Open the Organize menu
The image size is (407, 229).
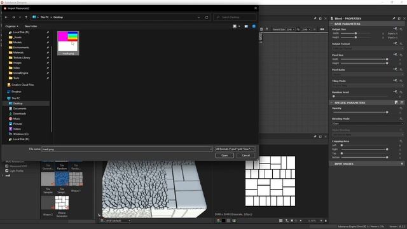point(11,26)
